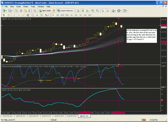168x122 pixels.
Task: Switch chart to Line Chart icon
Action: (87, 11)
